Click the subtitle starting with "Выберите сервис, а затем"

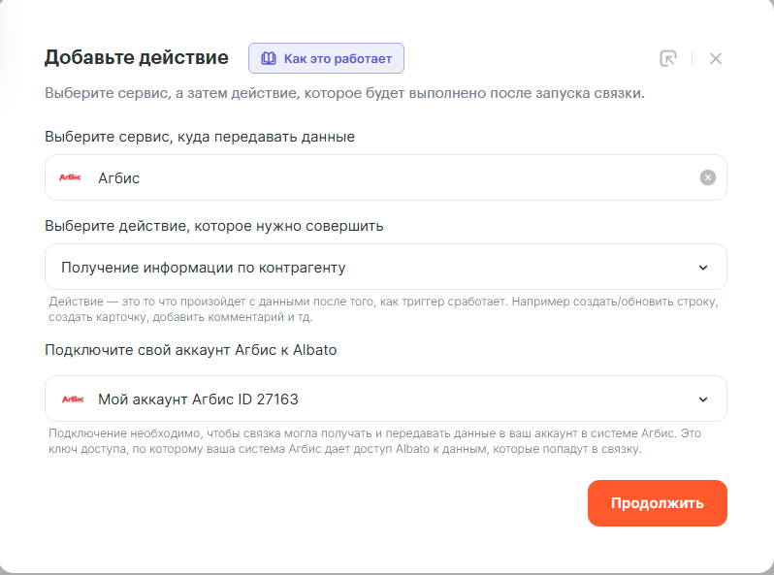coord(344,94)
